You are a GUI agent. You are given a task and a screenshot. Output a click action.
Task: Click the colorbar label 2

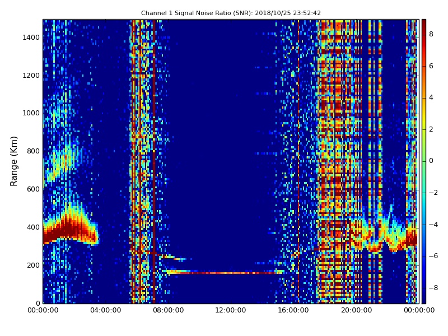pos(431,129)
